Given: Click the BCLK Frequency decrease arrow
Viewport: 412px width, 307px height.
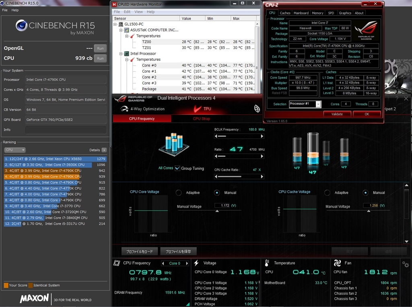Looking at the screenshot, I should 216,136.
